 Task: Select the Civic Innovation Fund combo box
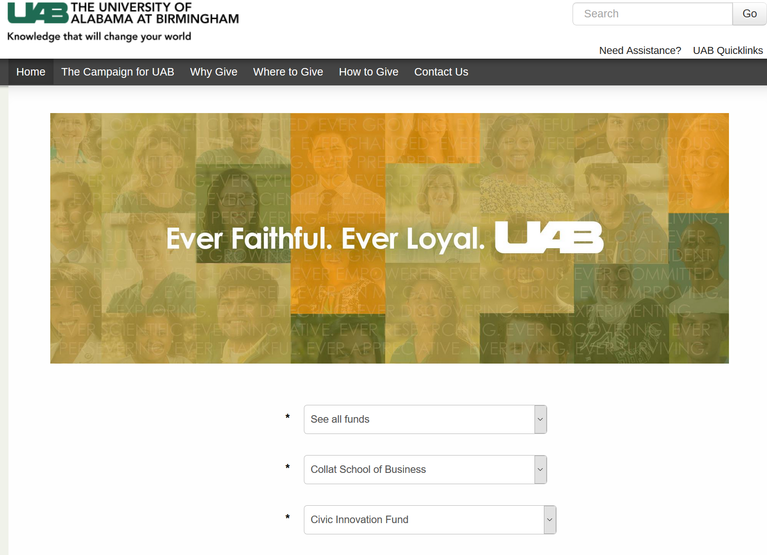coord(430,520)
